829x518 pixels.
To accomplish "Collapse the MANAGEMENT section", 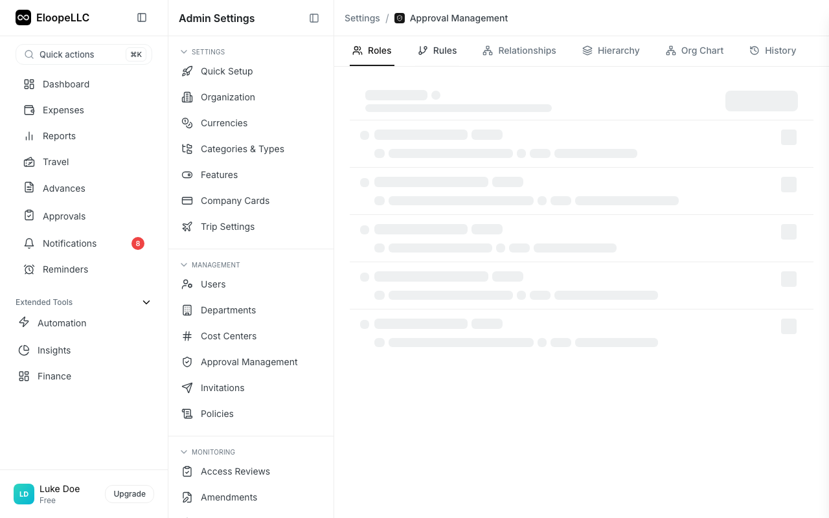I will tap(184, 265).
